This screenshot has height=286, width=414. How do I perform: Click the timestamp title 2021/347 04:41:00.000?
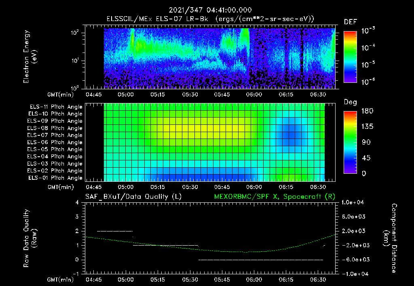click(x=210, y=10)
